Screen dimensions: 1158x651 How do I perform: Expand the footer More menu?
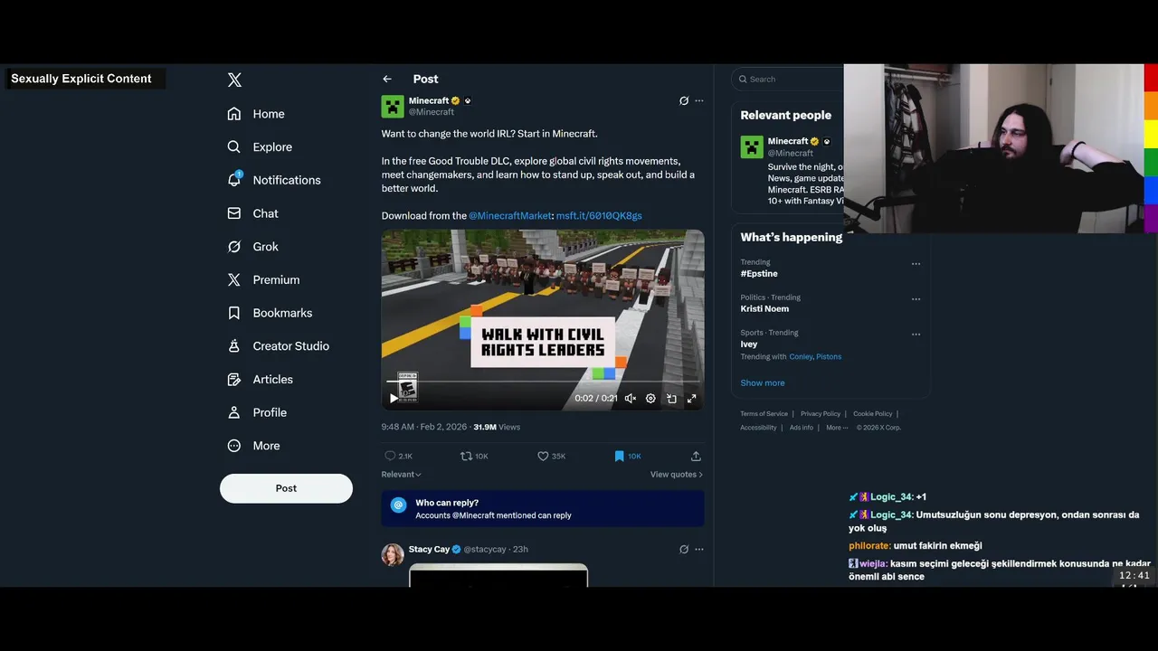coord(836,428)
